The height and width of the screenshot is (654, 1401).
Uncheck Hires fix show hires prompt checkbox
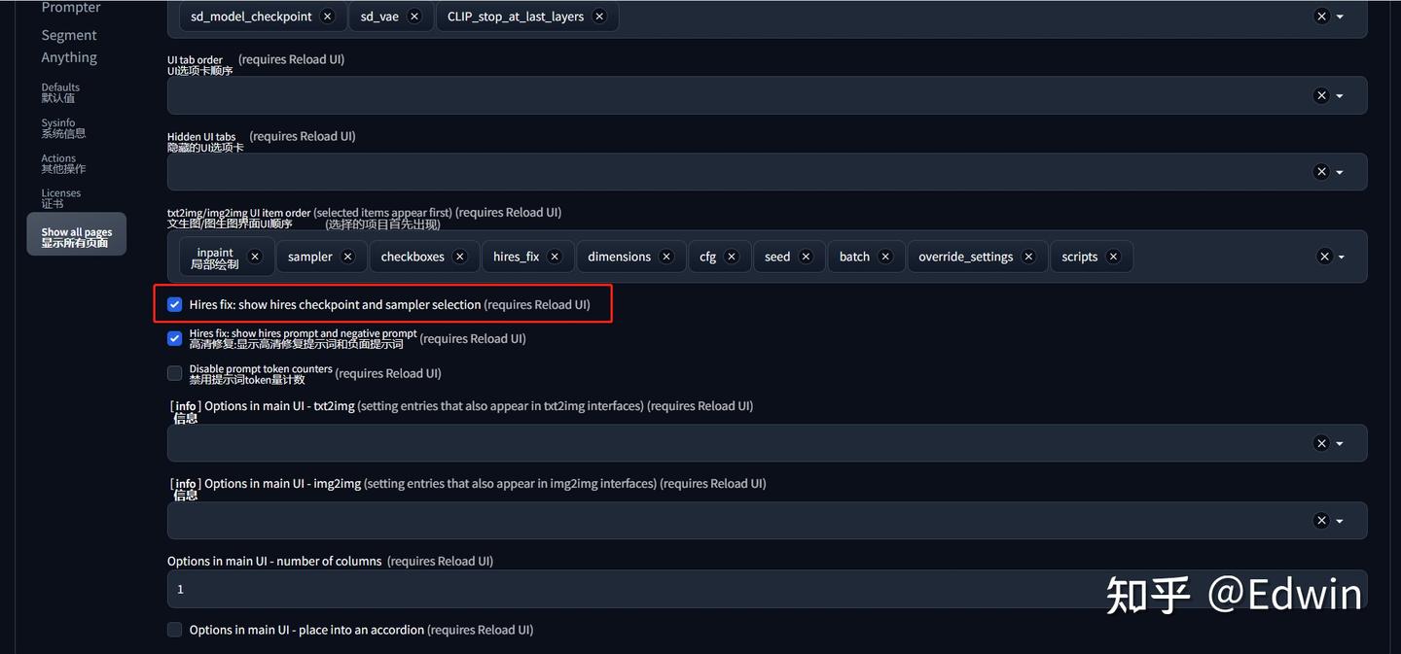pyautogui.click(x=175, y=338)
